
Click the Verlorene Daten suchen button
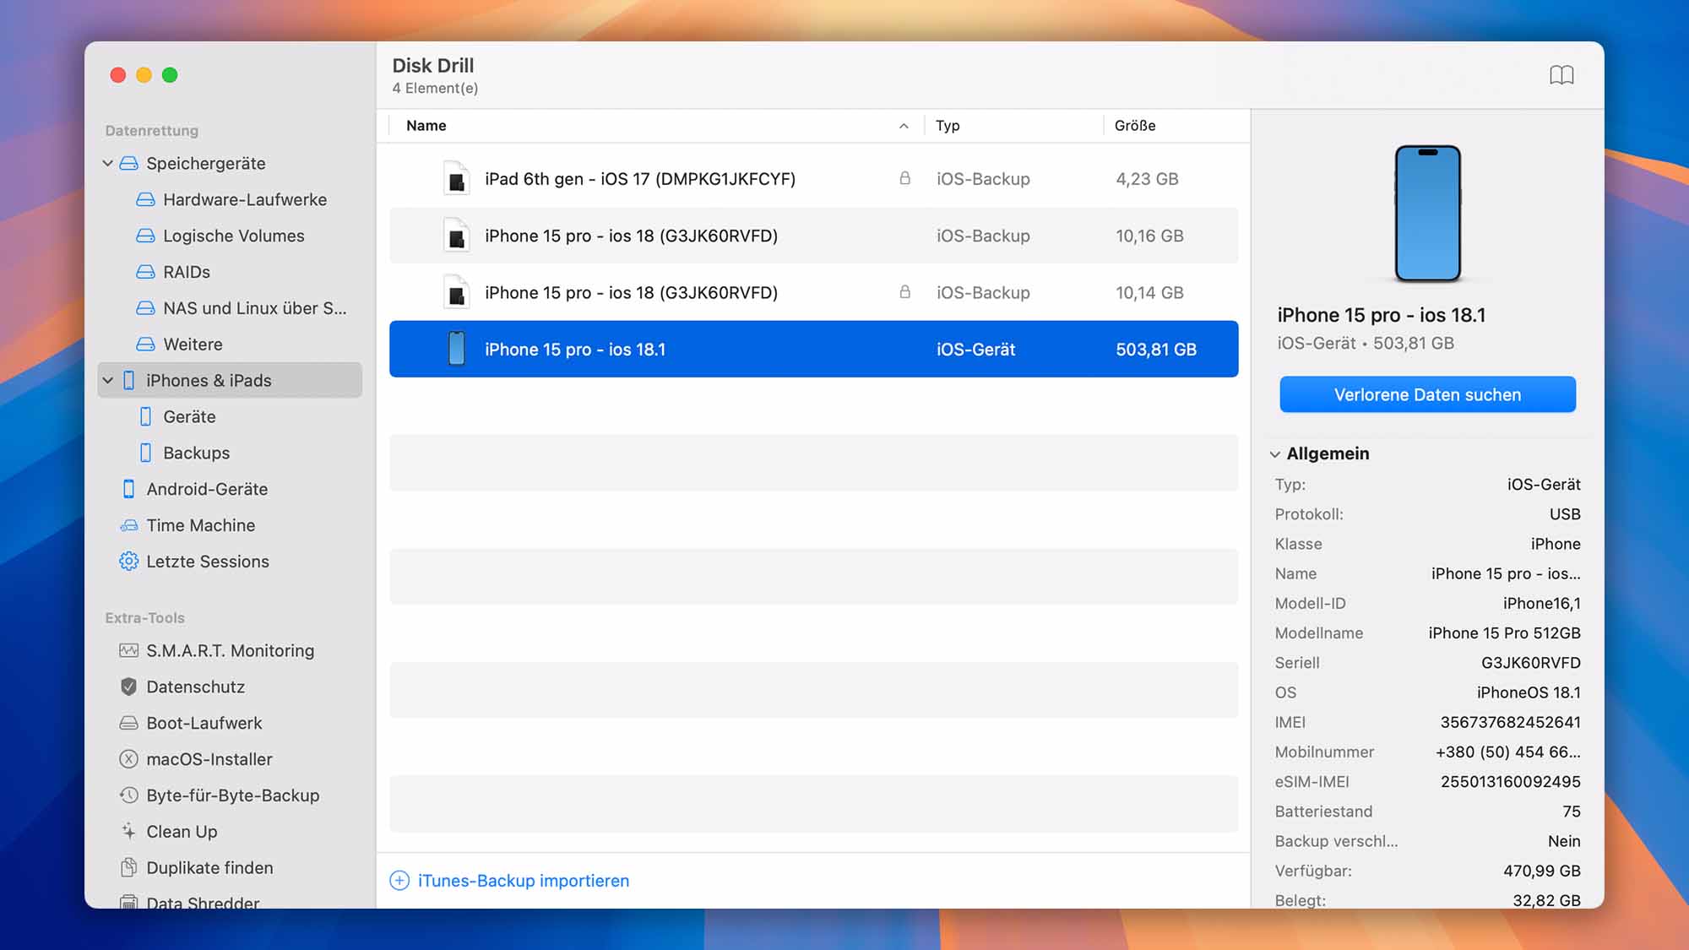click(x=1427, y=394)
